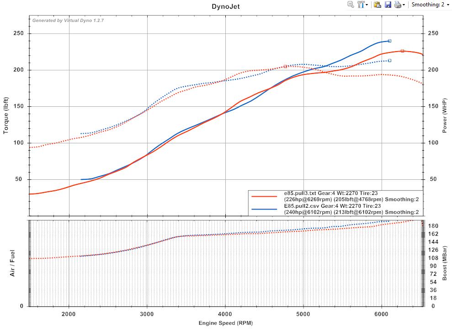
Task: Click the red line swatch in the legend
Action: (x=264, y=196)
